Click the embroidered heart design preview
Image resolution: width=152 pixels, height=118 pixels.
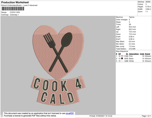pos(58,65)
